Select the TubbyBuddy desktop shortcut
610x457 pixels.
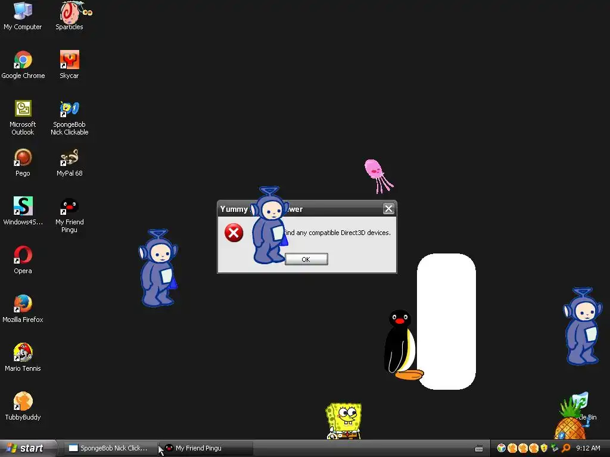23,406
